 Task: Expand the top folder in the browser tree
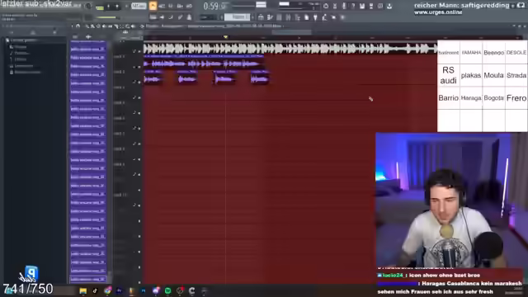click(7, 40)
